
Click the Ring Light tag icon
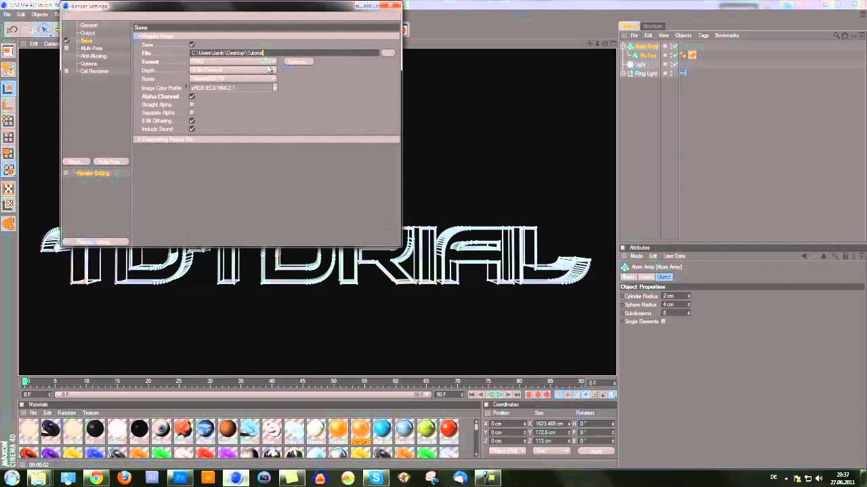click(x=683, y=73)
